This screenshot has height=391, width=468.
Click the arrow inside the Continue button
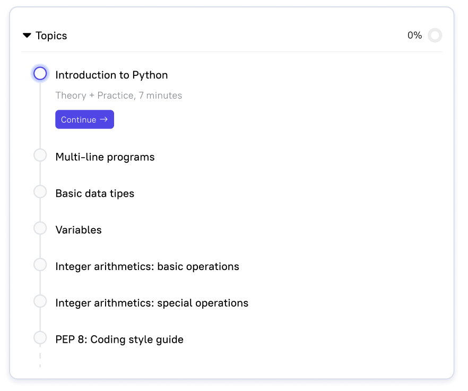click(x=104, y=119)
